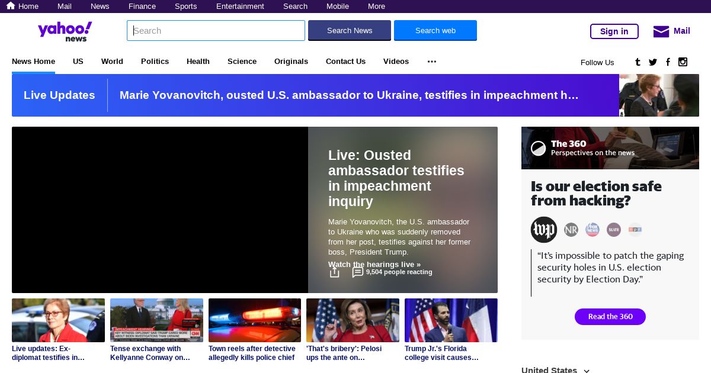Open the More menu in top bar
The image size is (711, 373).
(376, 7)
